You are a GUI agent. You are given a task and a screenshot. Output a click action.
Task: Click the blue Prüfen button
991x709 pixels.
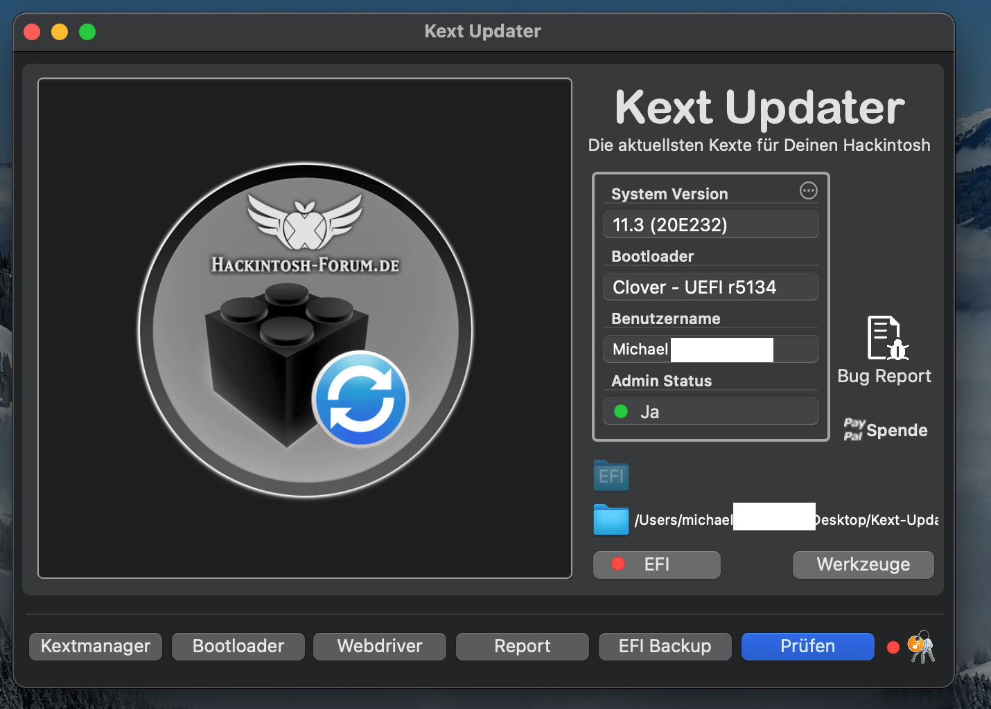coord(808,646)
